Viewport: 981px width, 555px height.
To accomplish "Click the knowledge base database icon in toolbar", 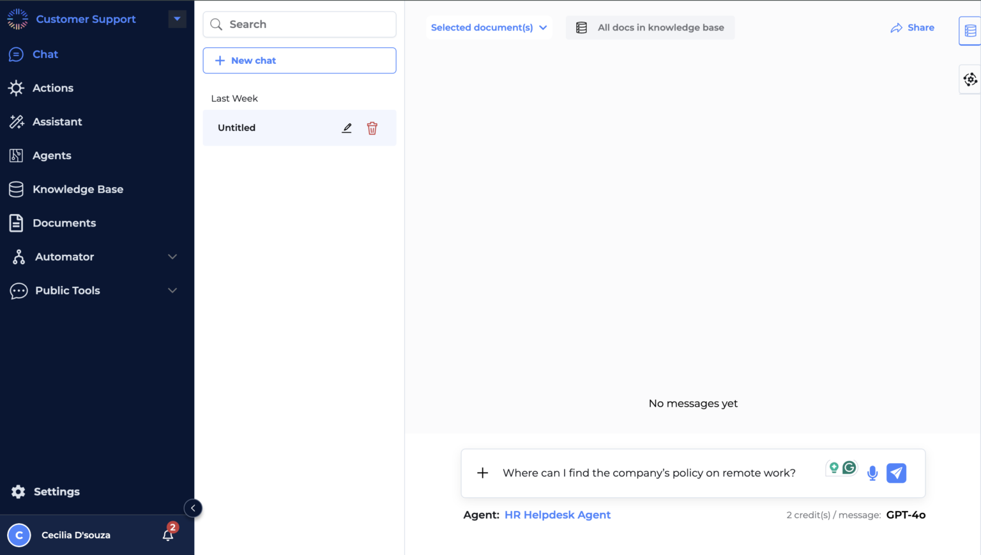I will 581,27.
